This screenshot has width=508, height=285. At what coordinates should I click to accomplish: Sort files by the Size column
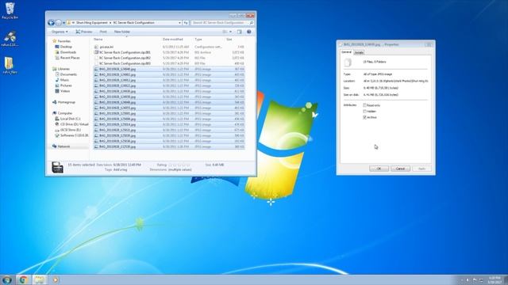tap(229, 40)
